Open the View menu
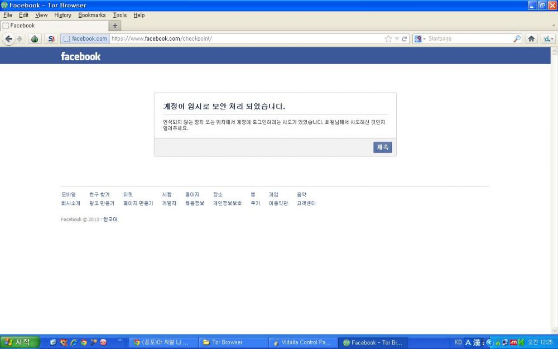 coord(41,15)
